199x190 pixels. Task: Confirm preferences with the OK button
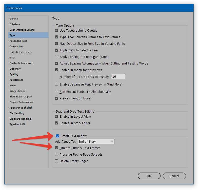click(x=149, y=176)
